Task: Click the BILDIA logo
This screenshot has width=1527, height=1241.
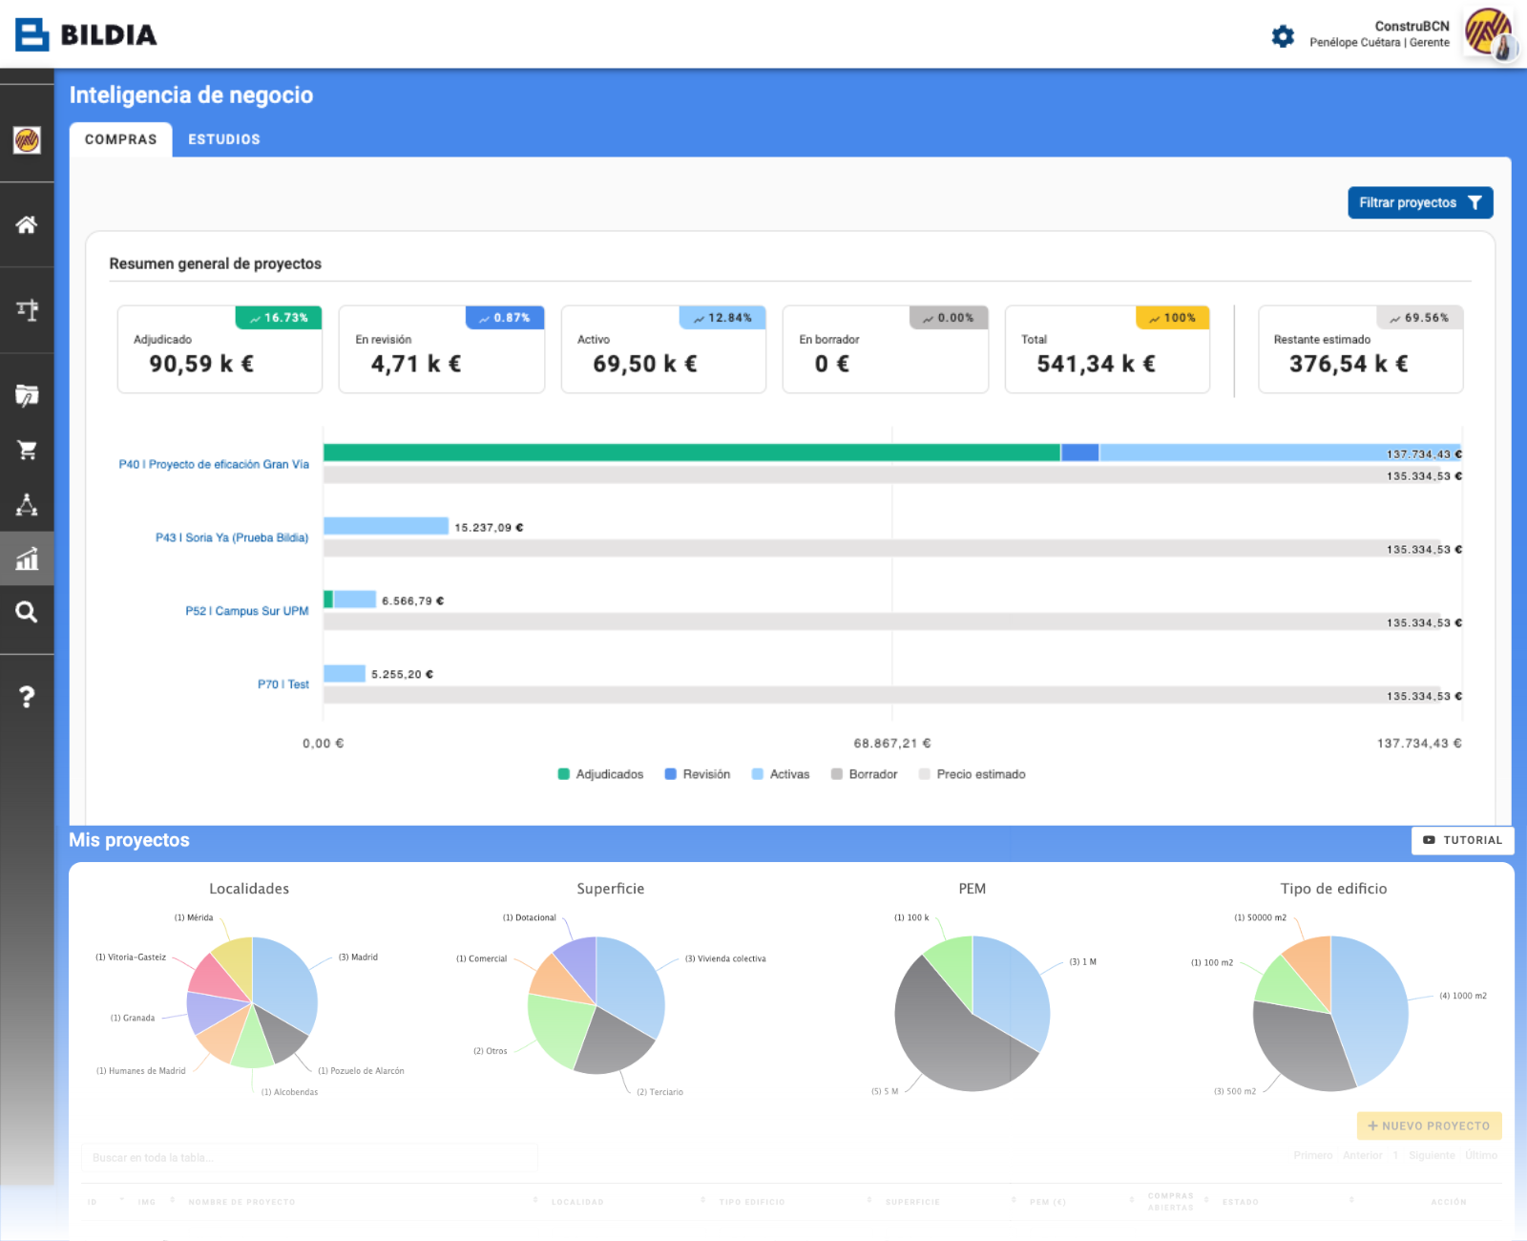Action: [86, 34]
